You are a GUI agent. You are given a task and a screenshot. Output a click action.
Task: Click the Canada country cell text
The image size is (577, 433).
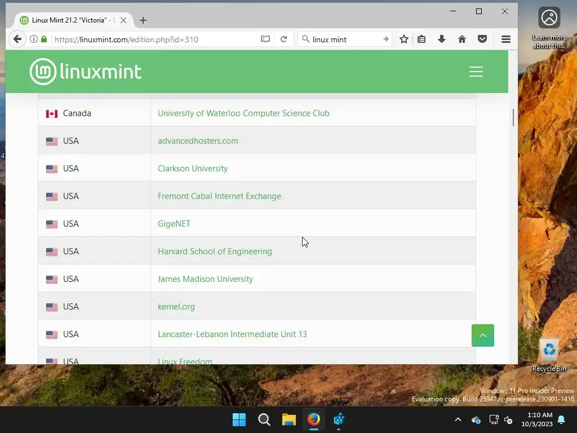tap(77, 113)
